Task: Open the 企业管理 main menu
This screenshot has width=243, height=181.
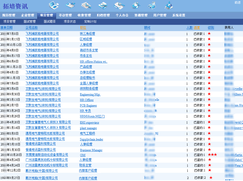Action: [28, 15]
